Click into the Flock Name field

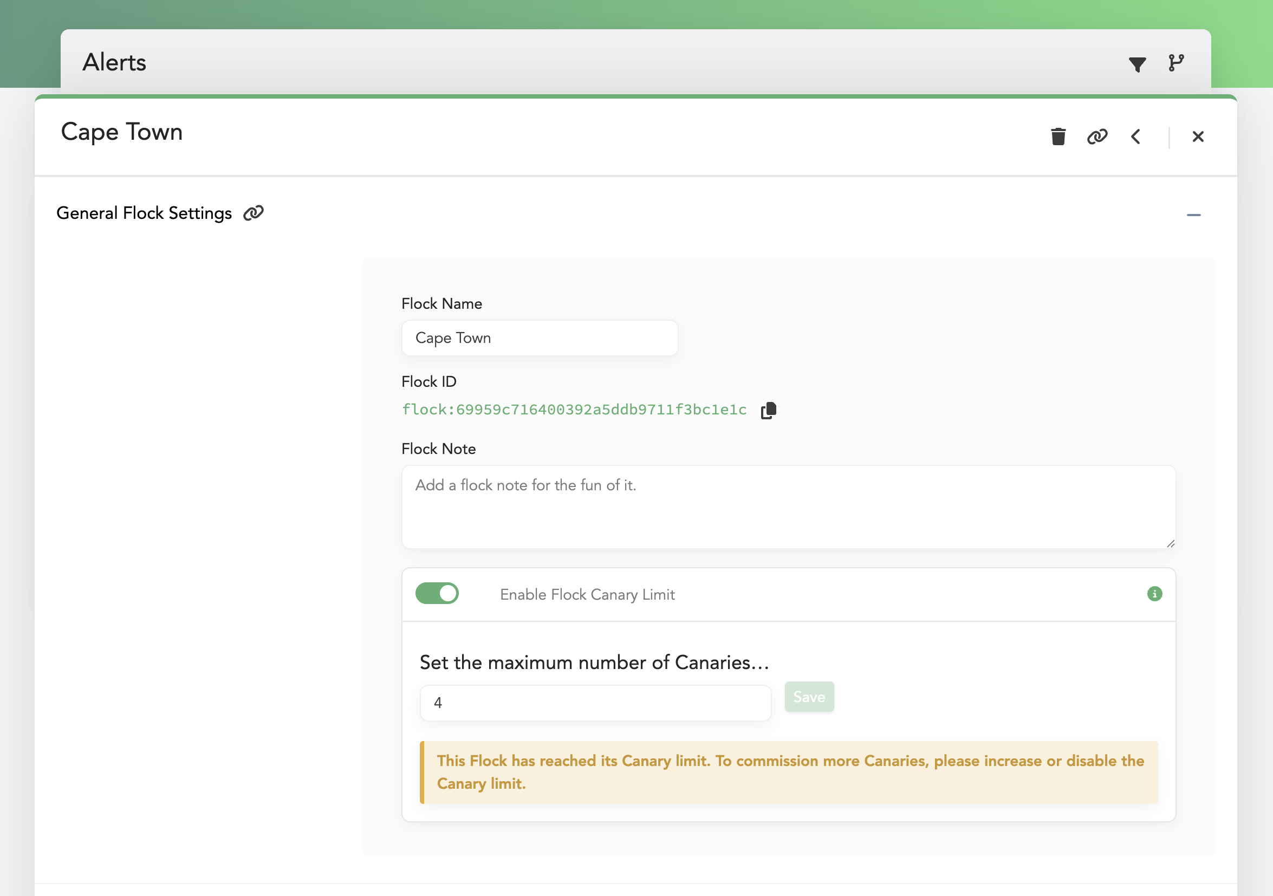[x=539, y=337]
